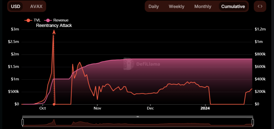Click the $200k right axis label
The image size is (274, 129).
pyautogui.click(x=260, y=92)
